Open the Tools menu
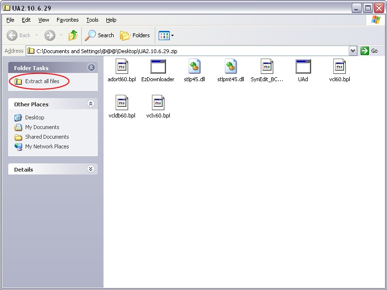This screenshot has height=290, width=387. coord(92,20)
